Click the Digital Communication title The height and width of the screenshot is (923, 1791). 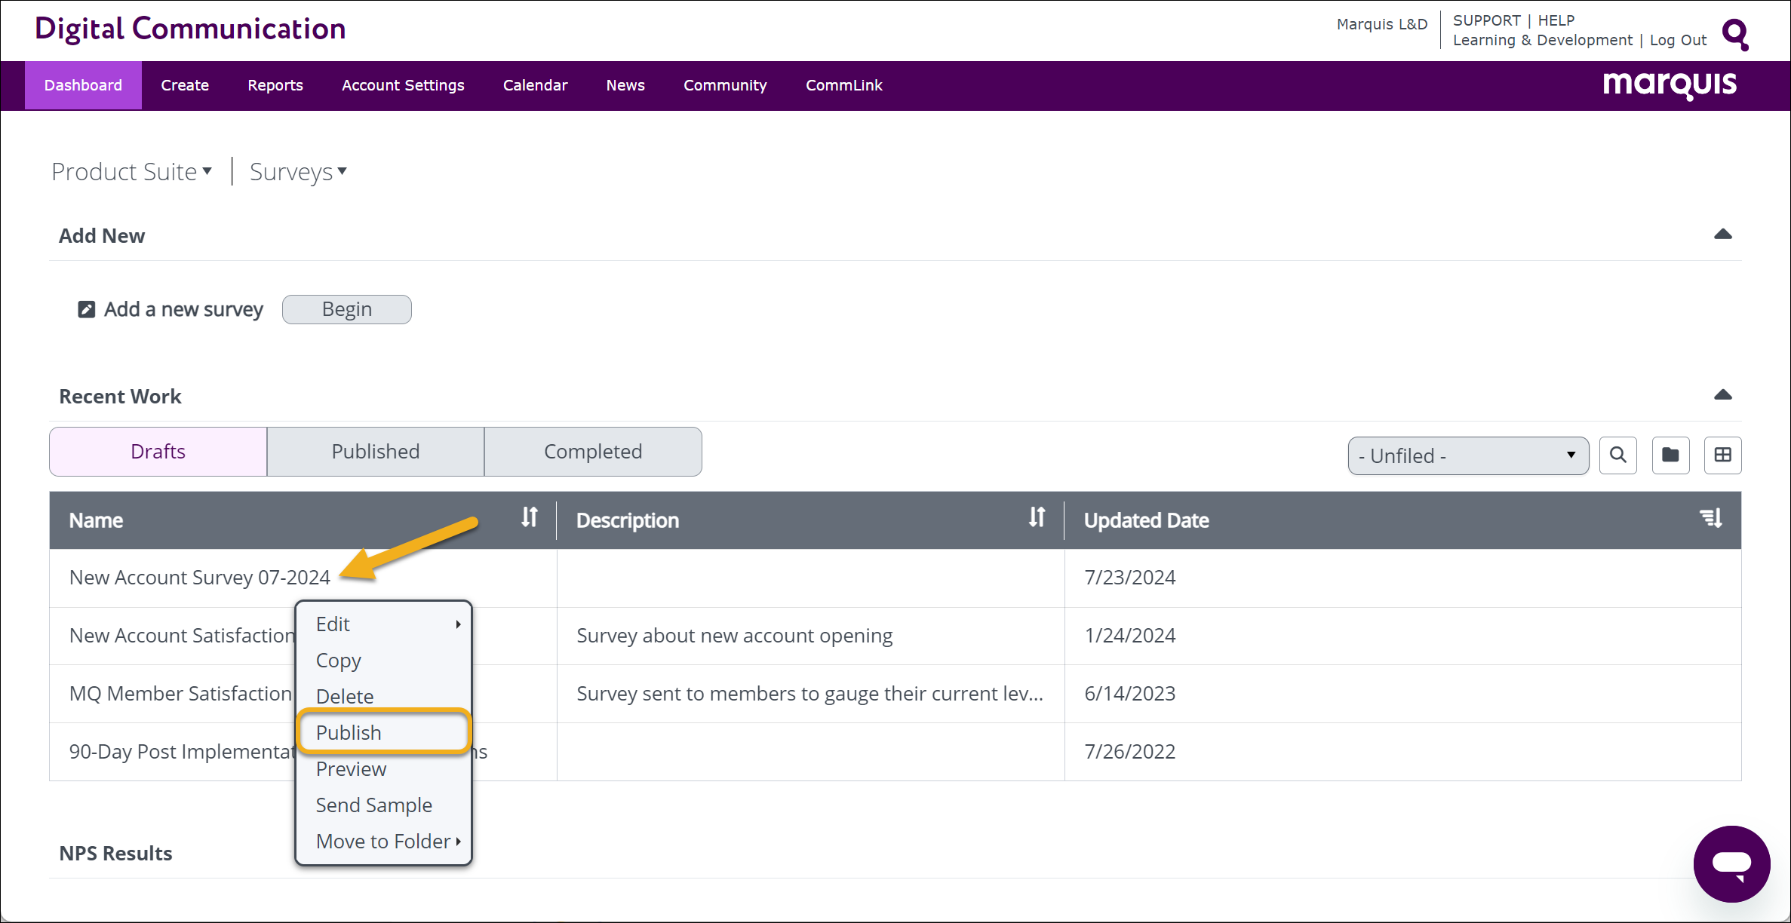(x=190, y=29)
